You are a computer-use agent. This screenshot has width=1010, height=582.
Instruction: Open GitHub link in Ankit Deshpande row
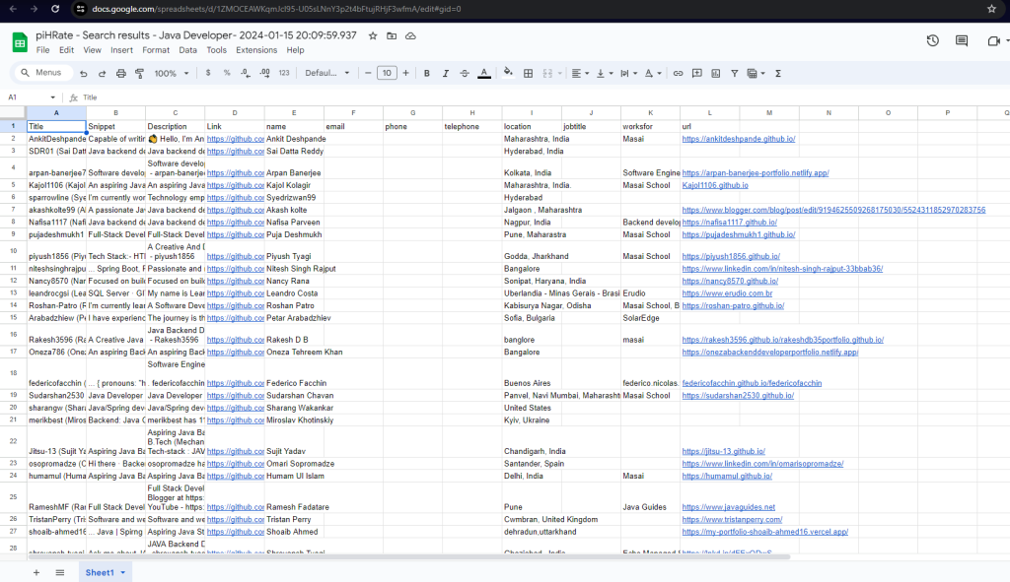tap(235, 139)
